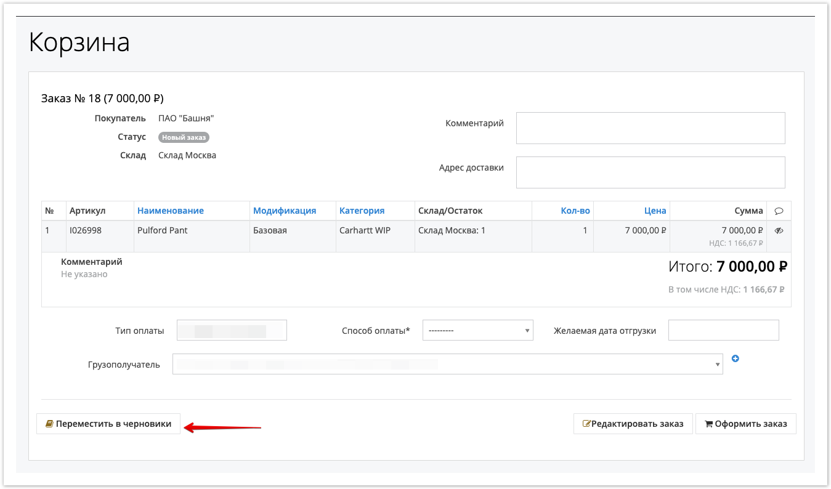Click the Корзина page title
The height and width of the screenshot is (489, 831).
[x=79, y=42]
